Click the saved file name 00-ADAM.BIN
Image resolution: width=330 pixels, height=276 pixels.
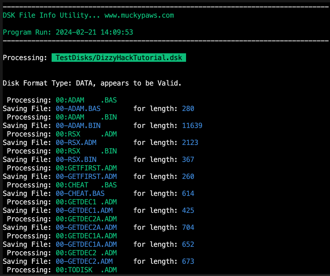78,126
